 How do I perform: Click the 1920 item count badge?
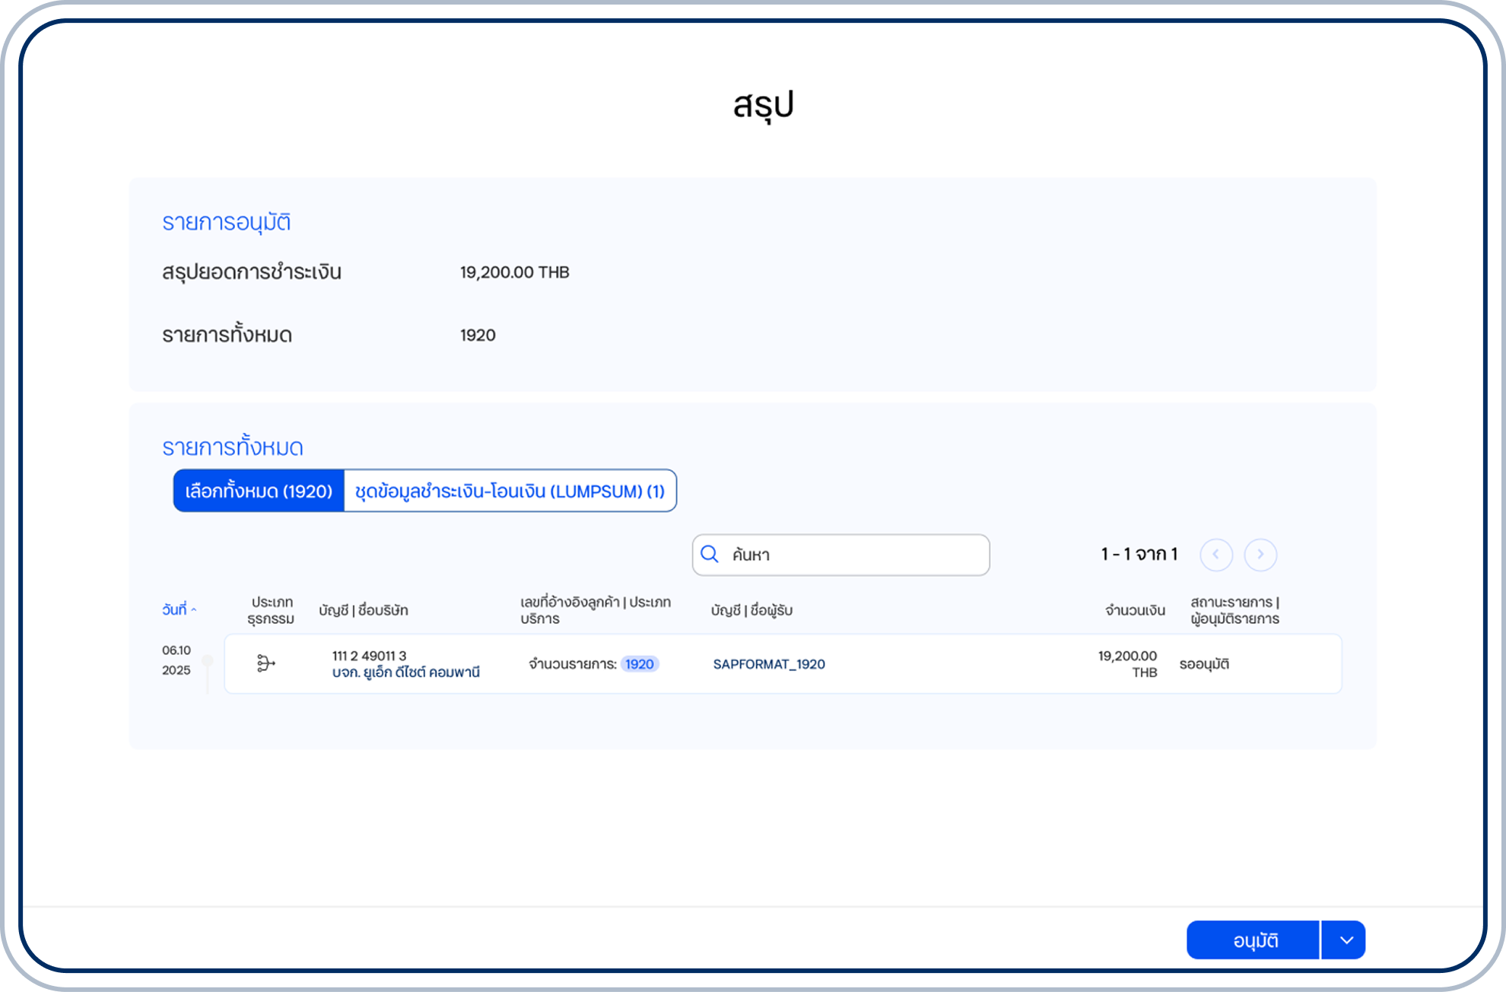[639, 664]
